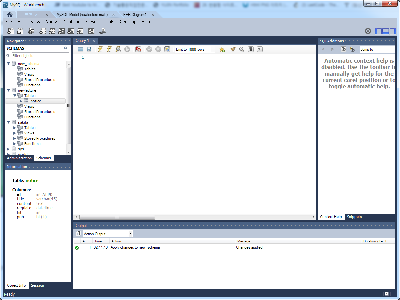Switch to Snippets tab
This screenshot has height=300, width=400.
(x=354, y=217)
